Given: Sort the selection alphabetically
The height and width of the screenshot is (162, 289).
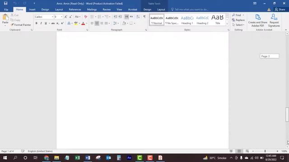Looking at the screenshot, I should coord(138,17).
